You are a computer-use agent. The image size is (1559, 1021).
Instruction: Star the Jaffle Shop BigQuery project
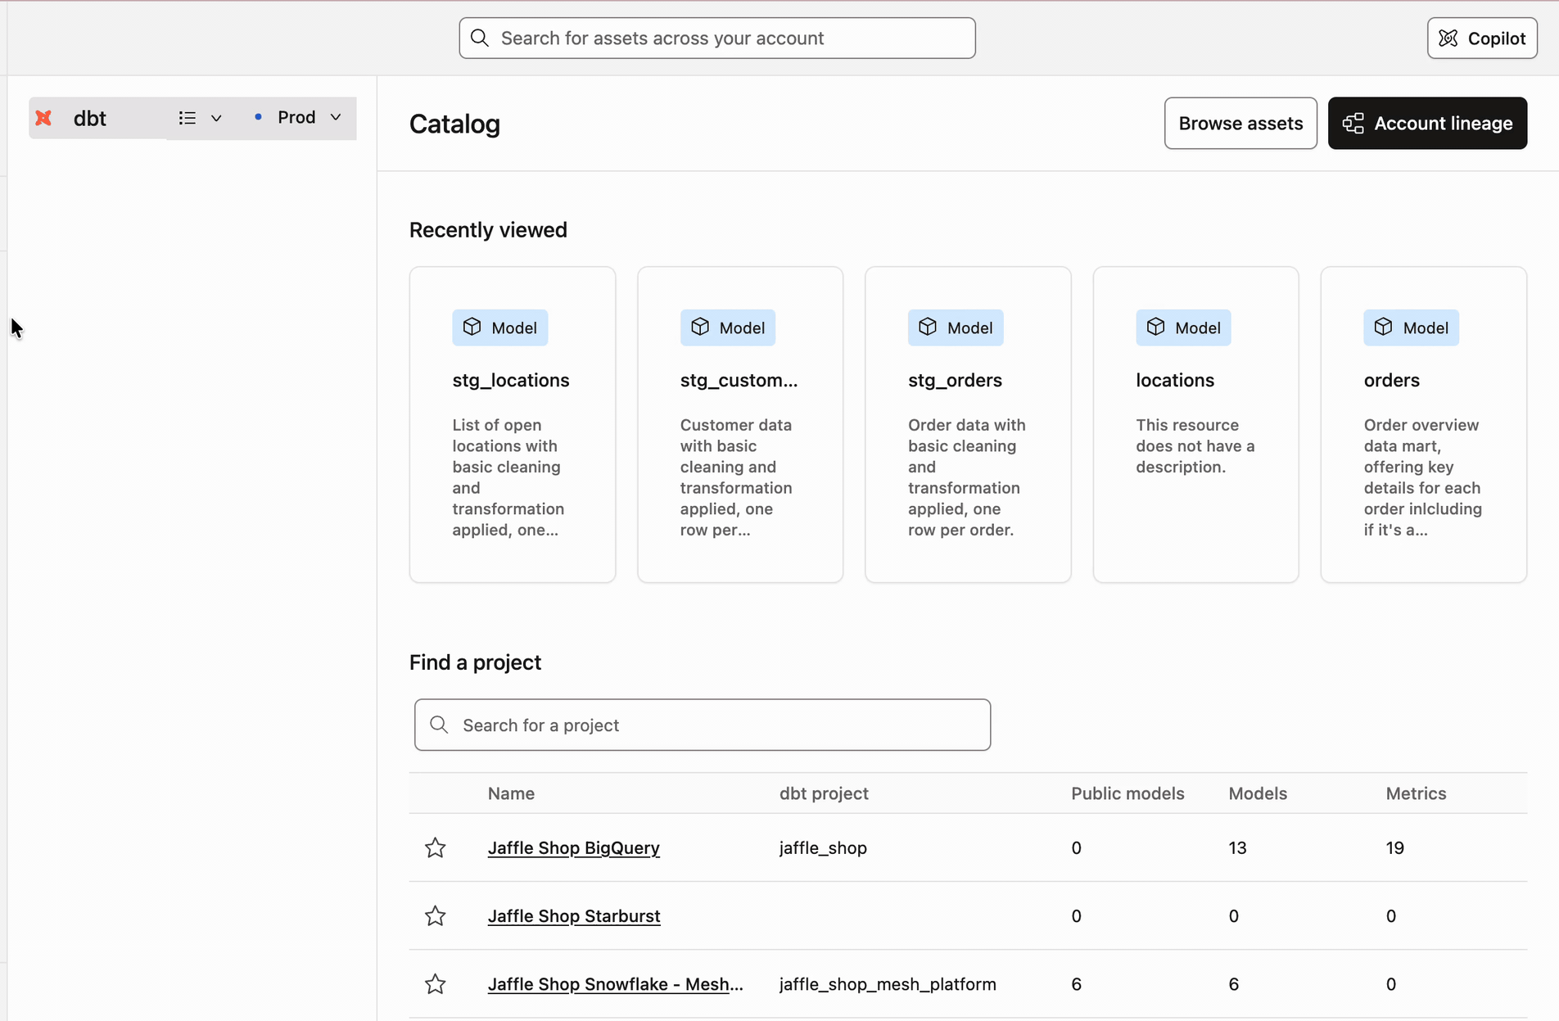[x=436, y=847]
